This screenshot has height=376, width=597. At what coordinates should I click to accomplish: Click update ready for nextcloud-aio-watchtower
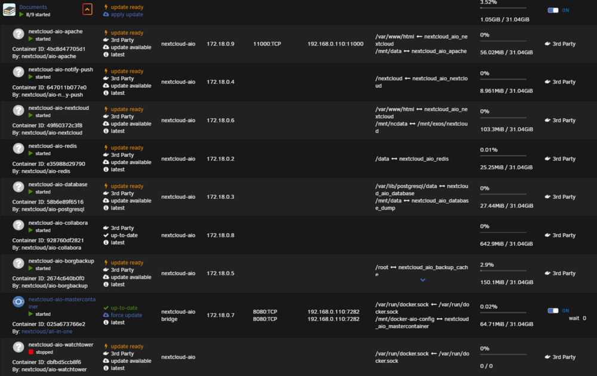point(127,346)
